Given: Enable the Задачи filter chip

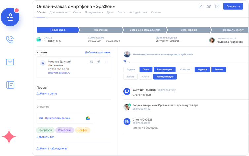Looking at the screenshot, I should [x=131, y=70].
